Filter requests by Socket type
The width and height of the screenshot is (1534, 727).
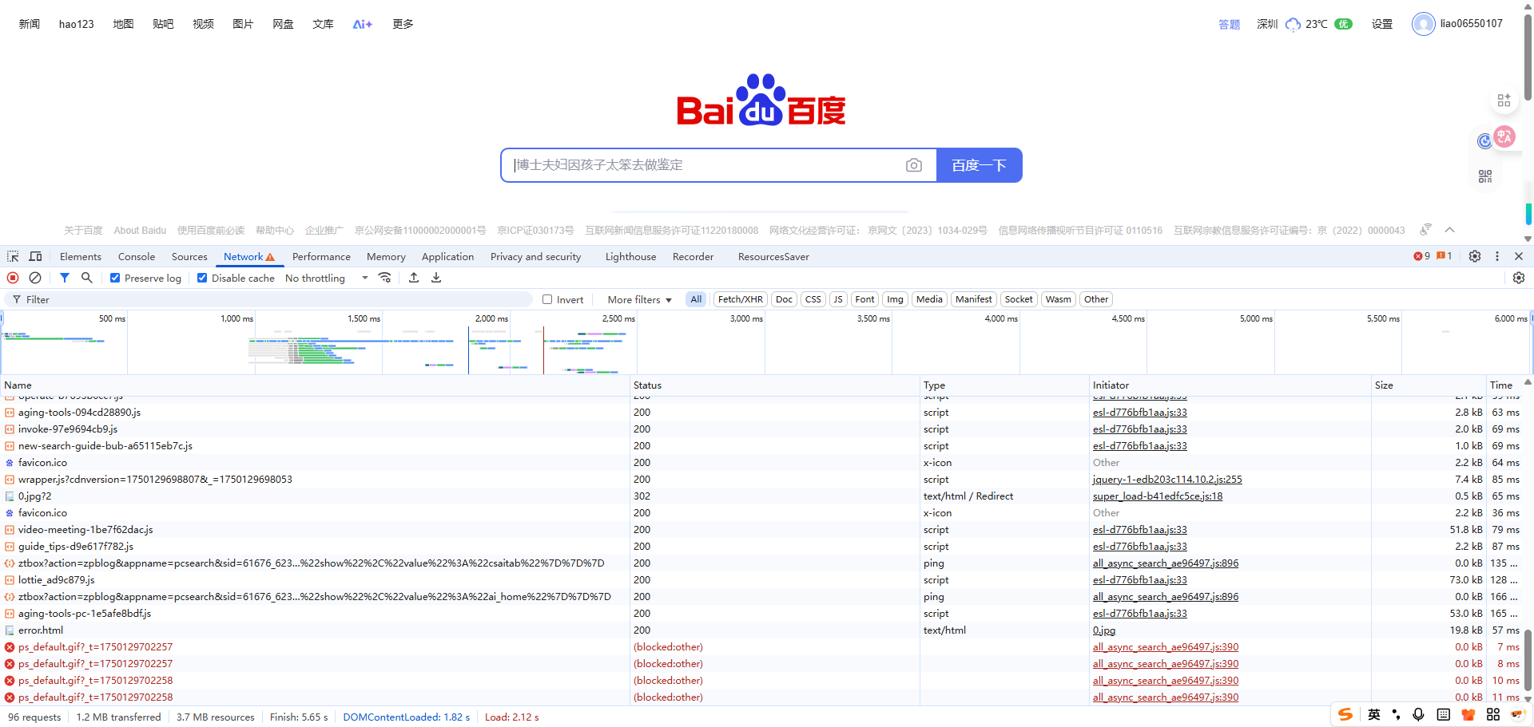(x=1019, y=299)
